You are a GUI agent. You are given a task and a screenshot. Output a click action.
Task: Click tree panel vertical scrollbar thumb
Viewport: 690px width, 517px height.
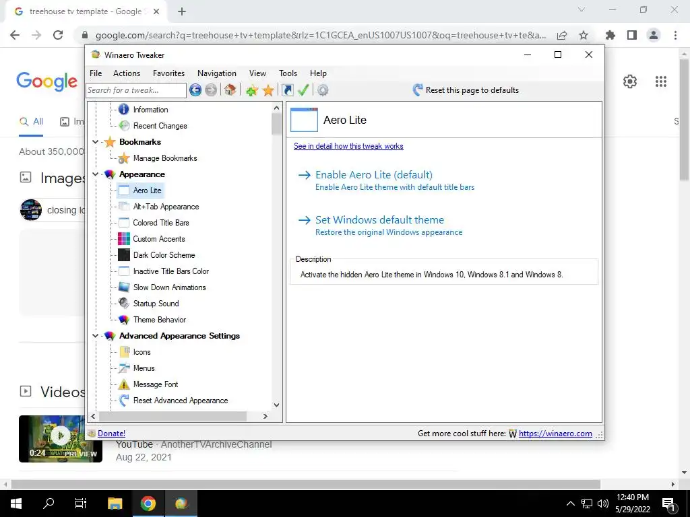pos(276,124)
